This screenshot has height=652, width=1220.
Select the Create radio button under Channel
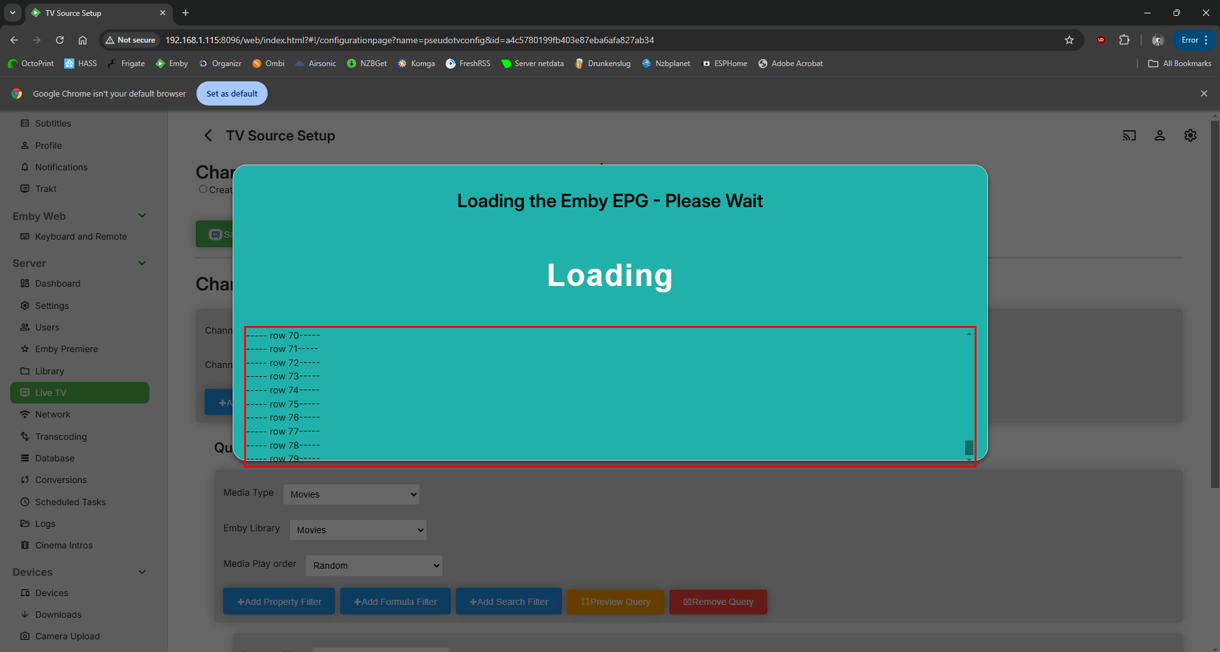click(x=203, y=189)
